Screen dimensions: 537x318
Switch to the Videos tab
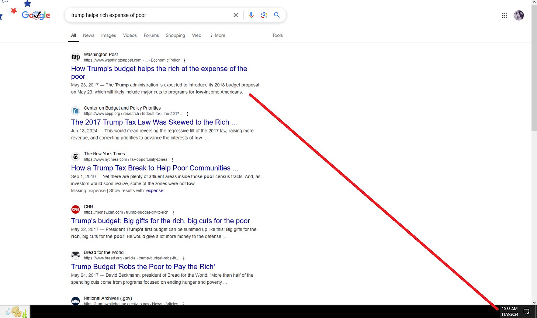(130, 35)
